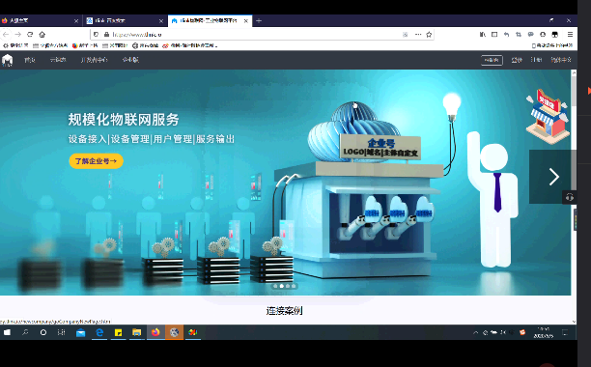The width and height of the screenshot is (591, 367).
Task: Bookmark this page with the star
Action: coord(429,35)
